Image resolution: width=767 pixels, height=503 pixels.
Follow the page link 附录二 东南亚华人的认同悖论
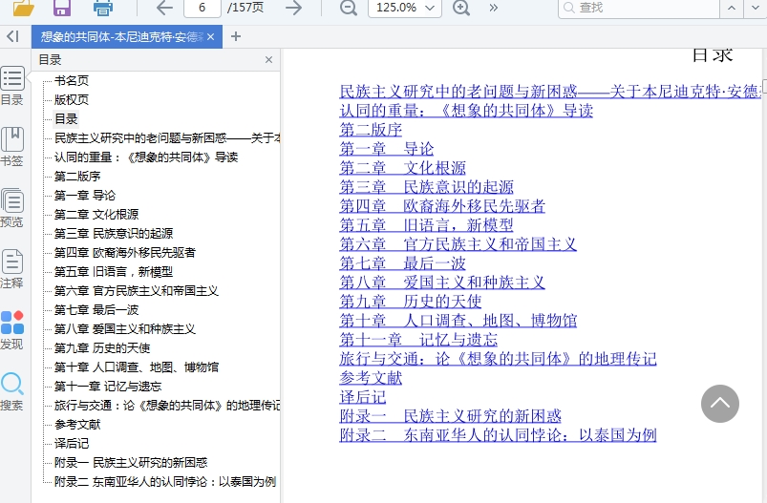(498, 434)
